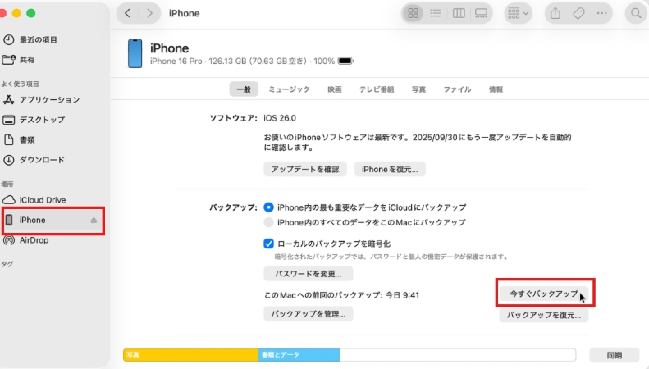
Task: Open the more actions ellipsis menu
Action: 601,13
